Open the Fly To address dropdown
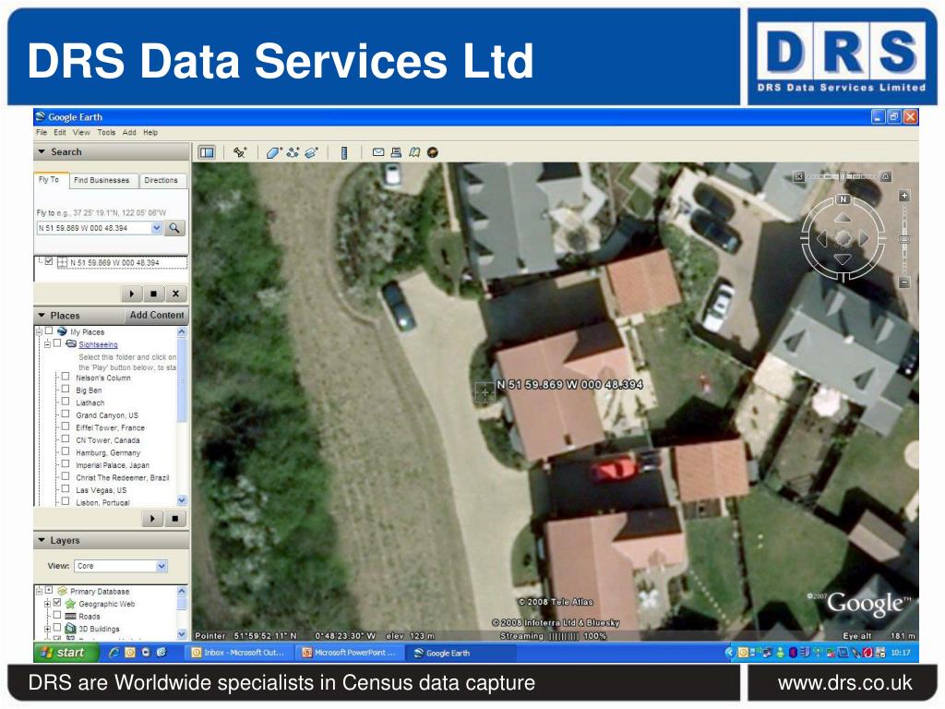 (x=157, y=228)
